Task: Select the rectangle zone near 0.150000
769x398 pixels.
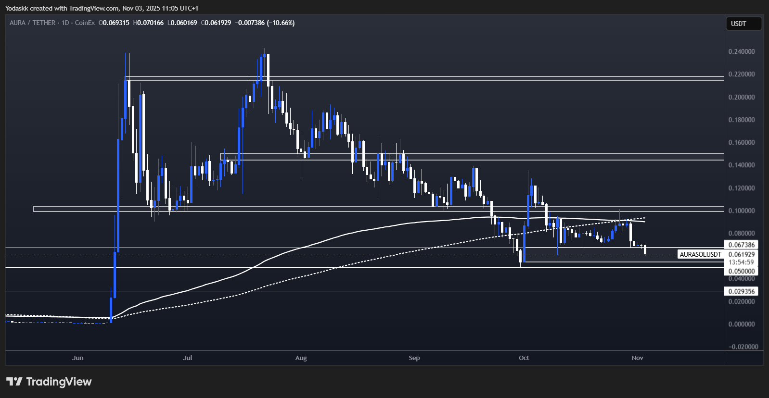Action: point(472,157)
